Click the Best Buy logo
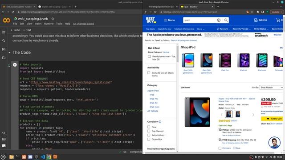285x160 pixels. tap(151, 20)
